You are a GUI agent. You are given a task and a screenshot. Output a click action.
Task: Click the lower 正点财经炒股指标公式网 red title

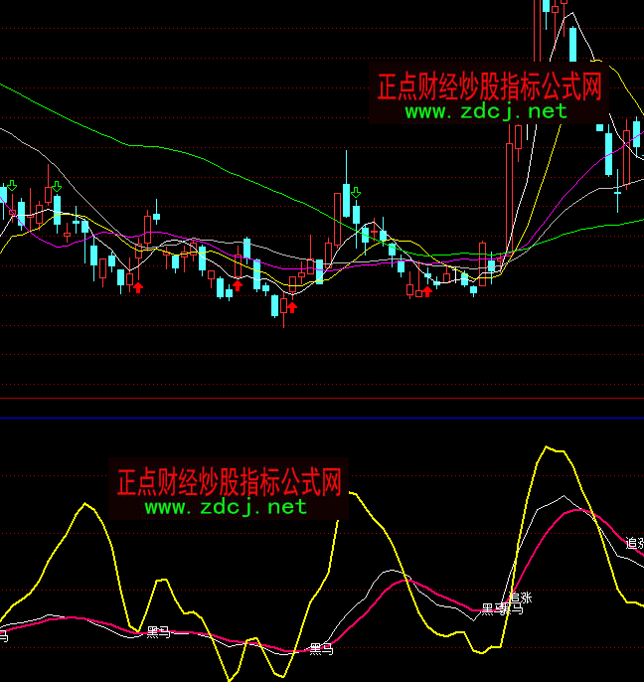click(230, 483)
